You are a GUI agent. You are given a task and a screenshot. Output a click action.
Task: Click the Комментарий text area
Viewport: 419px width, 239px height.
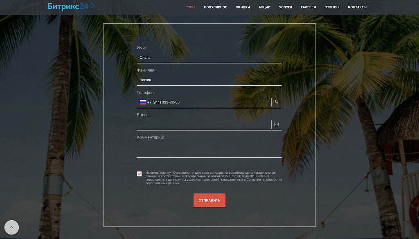pos(209,150)
